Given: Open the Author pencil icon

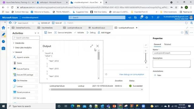Looking at the screenshot, I should point(3,35).
